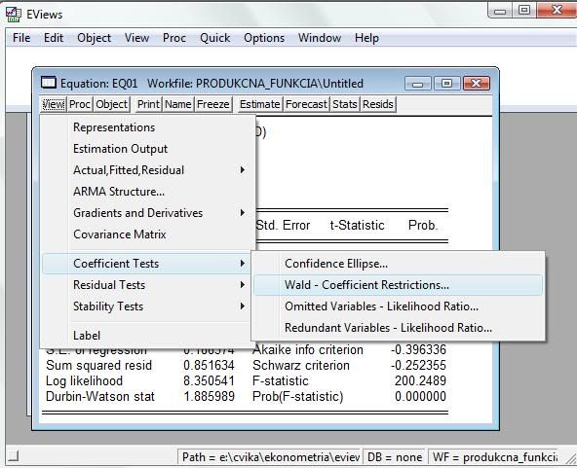Click the Freeze button in equation toolbar

[213, 104]
